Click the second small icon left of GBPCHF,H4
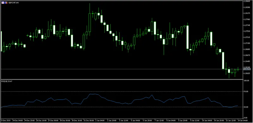Viewport: 253px width, 123px height. point(6,3)
